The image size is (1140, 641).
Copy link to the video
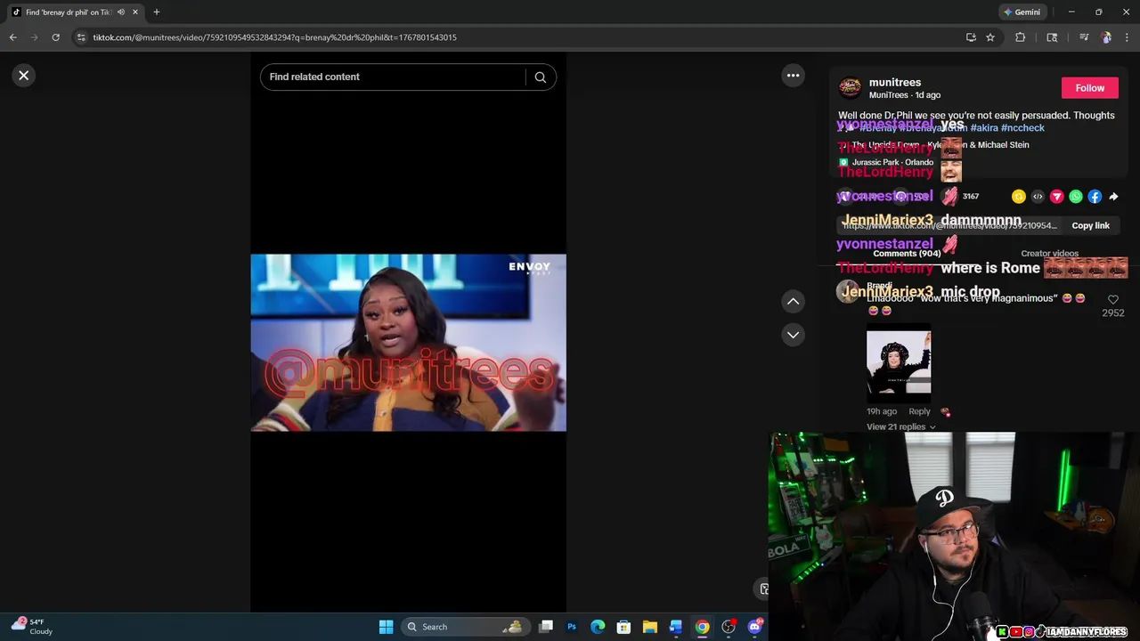tap(1090, 226)
